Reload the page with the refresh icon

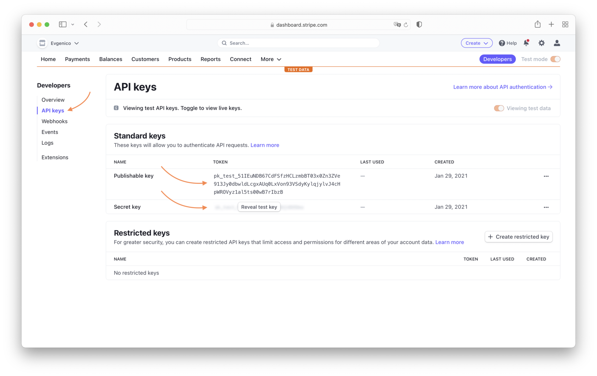(406, 25)
